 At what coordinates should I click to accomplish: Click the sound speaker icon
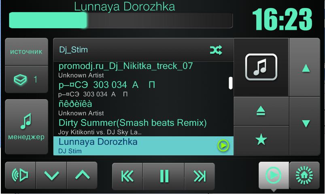[20, 175]
